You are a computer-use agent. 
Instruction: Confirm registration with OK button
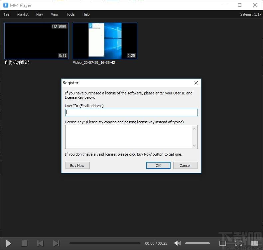pyautogui.click(x=158, y=166)
